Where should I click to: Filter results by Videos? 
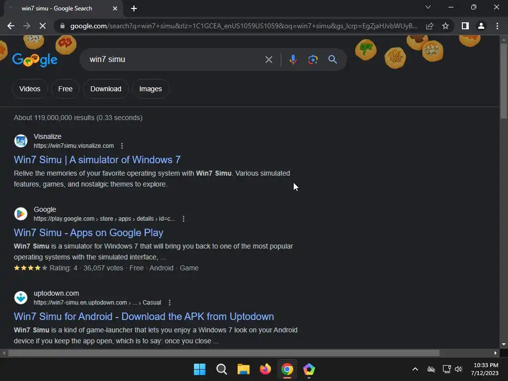coord(30,89)
